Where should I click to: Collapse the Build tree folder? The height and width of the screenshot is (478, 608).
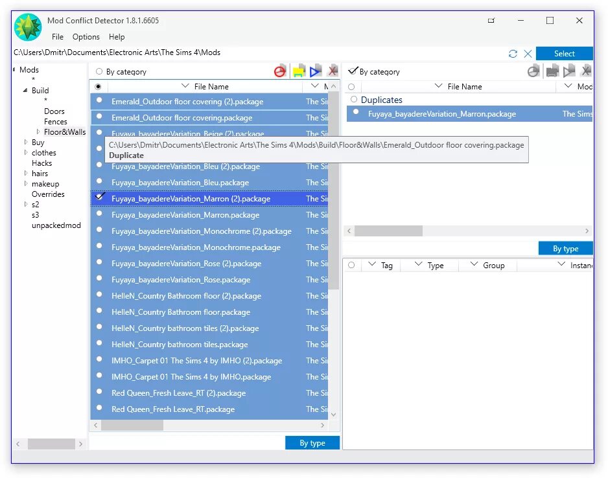pos(25,90)
